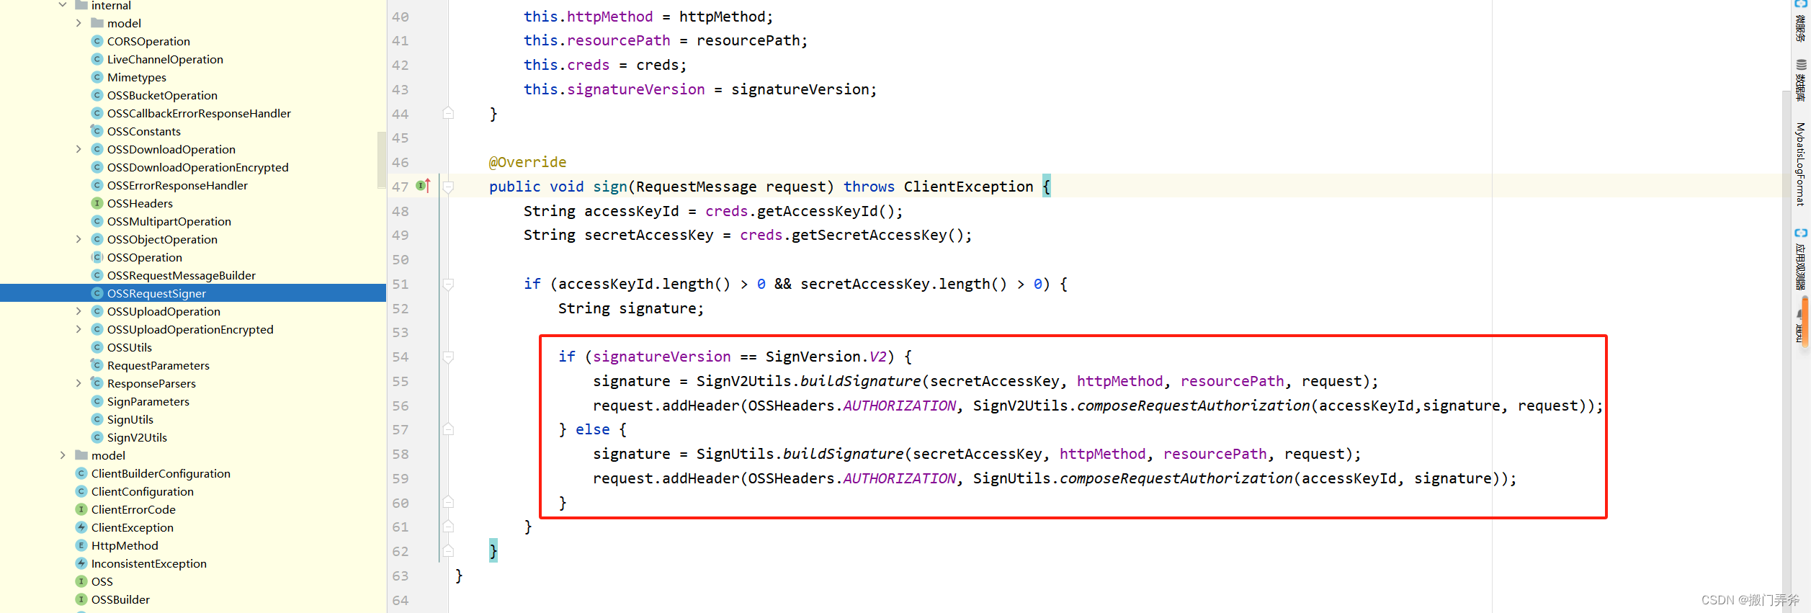Expand the OSSDownloadOperation node
1811x613 pixels.
(x=79, y=149)
